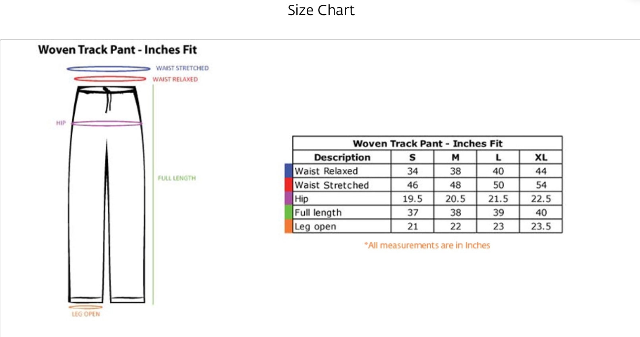Click the Woven Track Pant diagram title
Image resolution: width=640 pixels, height=337 pixels.
click(x=118, y=50)
